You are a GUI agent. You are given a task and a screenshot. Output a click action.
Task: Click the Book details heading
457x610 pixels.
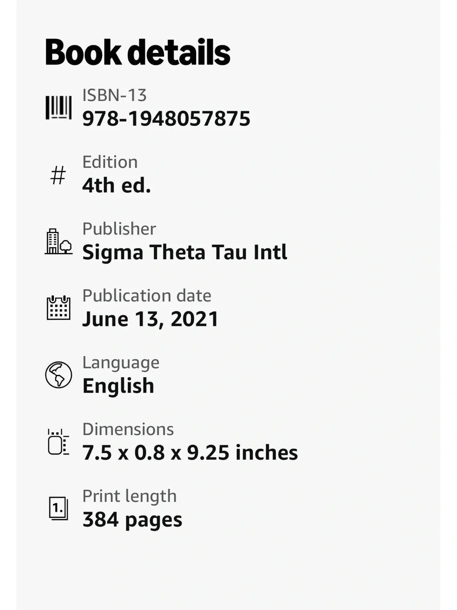coord(138,52)
